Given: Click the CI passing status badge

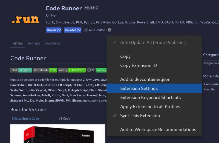Looking at the screenshot, I should click(97, 70).
